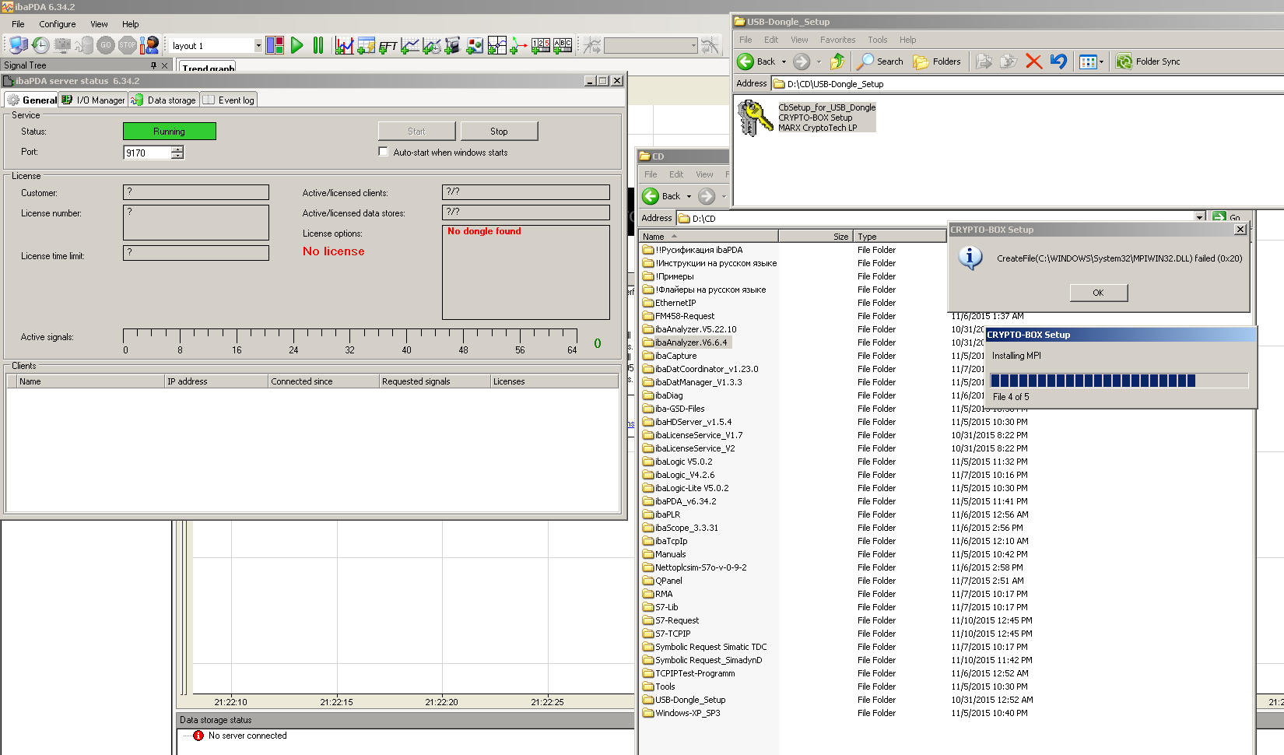
Task: Enable Auto-start when windows starts
Action: pyautogui.click(x=383, y=152)
